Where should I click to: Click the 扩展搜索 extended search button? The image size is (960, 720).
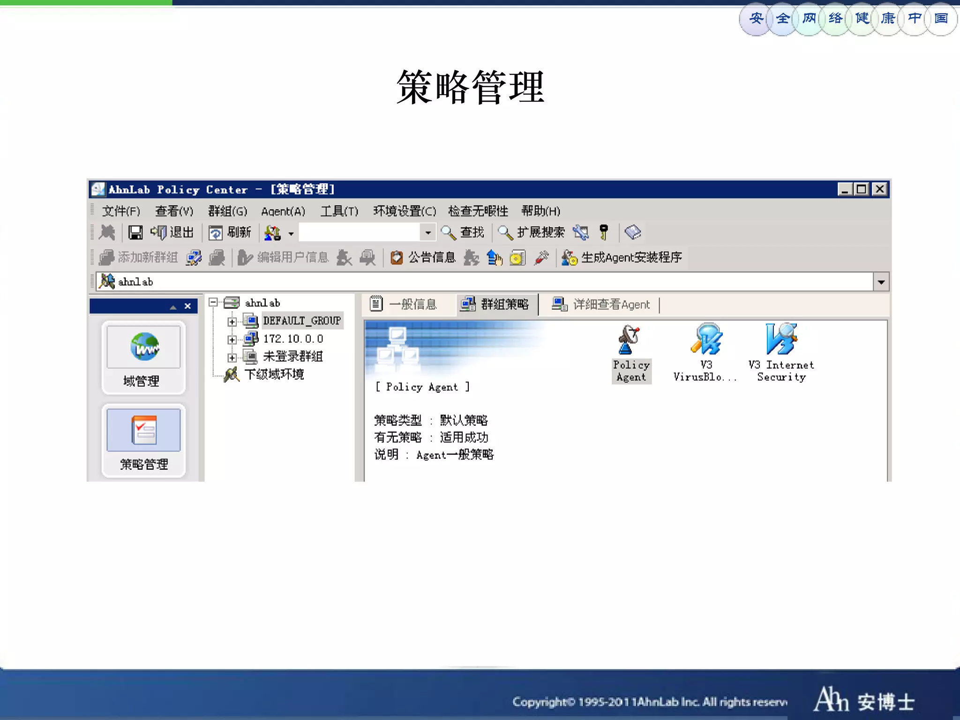pyautogui.click(x=531, y=232)
